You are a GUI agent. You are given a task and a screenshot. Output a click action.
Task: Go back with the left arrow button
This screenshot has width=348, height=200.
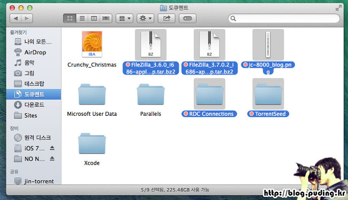(16, 18)
